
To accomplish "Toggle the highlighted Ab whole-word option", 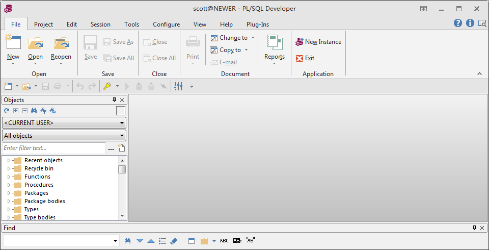I will [237, 241].
